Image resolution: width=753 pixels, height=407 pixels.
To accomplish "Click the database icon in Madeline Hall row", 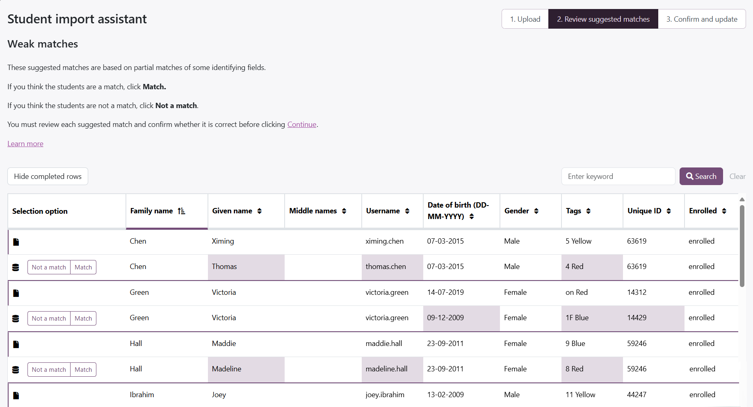I will pos(16,370).
